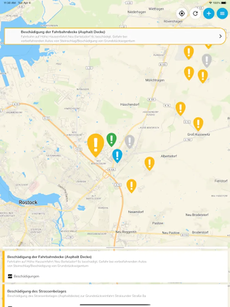Viewport: 230px width, 307px height.
Task: Open the Beschädigung der Fahrbahndecke banner
Action: (x=115, y=36)
